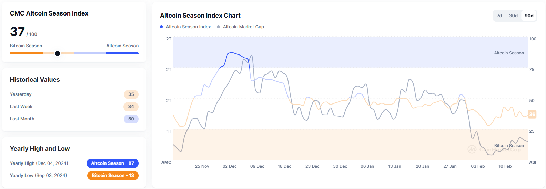Click the AMC axis label
The width and height of the screenshot is (546, 189).
pyautogui.click(x=166, y=162)
